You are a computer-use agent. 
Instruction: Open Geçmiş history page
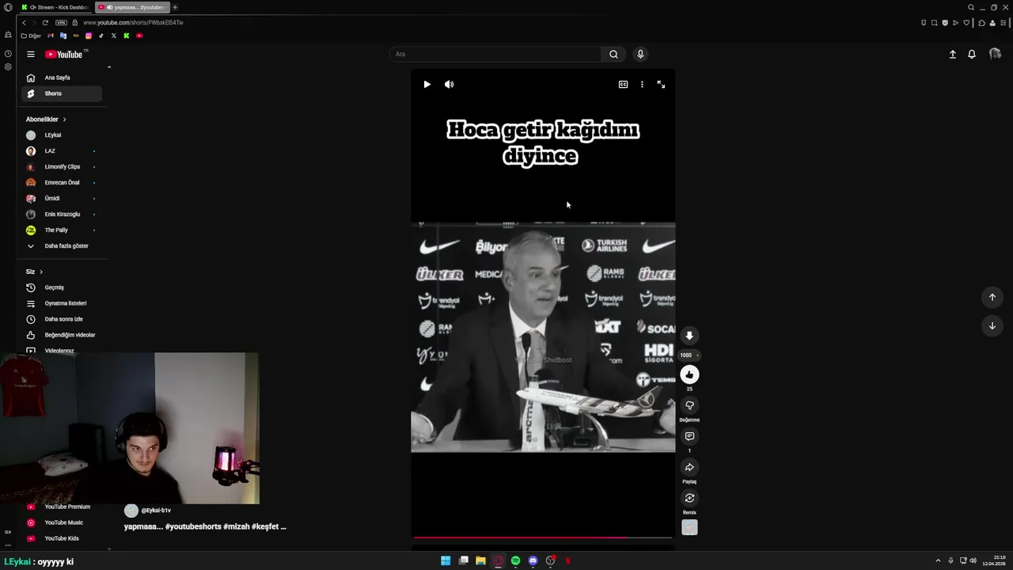click(x=62, y=287)
